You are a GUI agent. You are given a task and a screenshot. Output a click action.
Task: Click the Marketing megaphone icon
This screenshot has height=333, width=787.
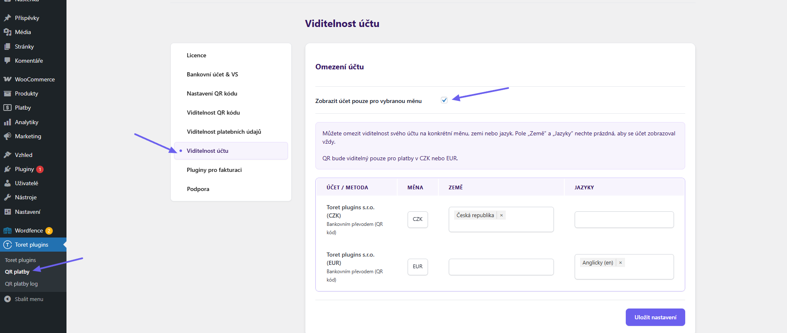click(x=7, y=136)
